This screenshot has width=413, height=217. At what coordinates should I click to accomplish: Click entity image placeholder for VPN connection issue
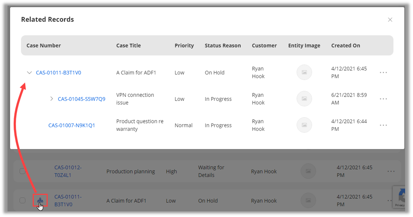[x=304, y=99]
